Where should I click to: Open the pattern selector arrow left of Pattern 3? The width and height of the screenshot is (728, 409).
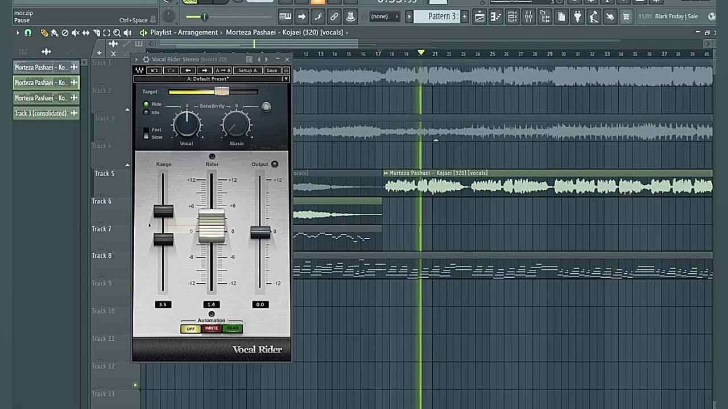[409, 16]
